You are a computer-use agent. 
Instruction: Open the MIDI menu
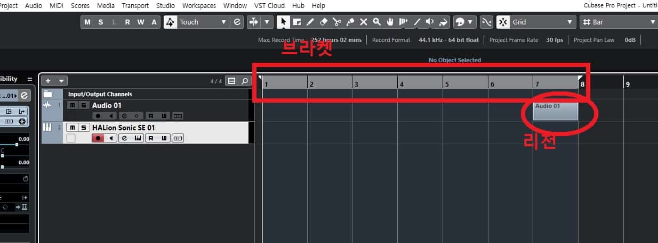pos(56,5)
